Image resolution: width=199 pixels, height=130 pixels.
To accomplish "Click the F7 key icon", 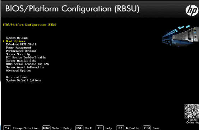I will 120,128.
